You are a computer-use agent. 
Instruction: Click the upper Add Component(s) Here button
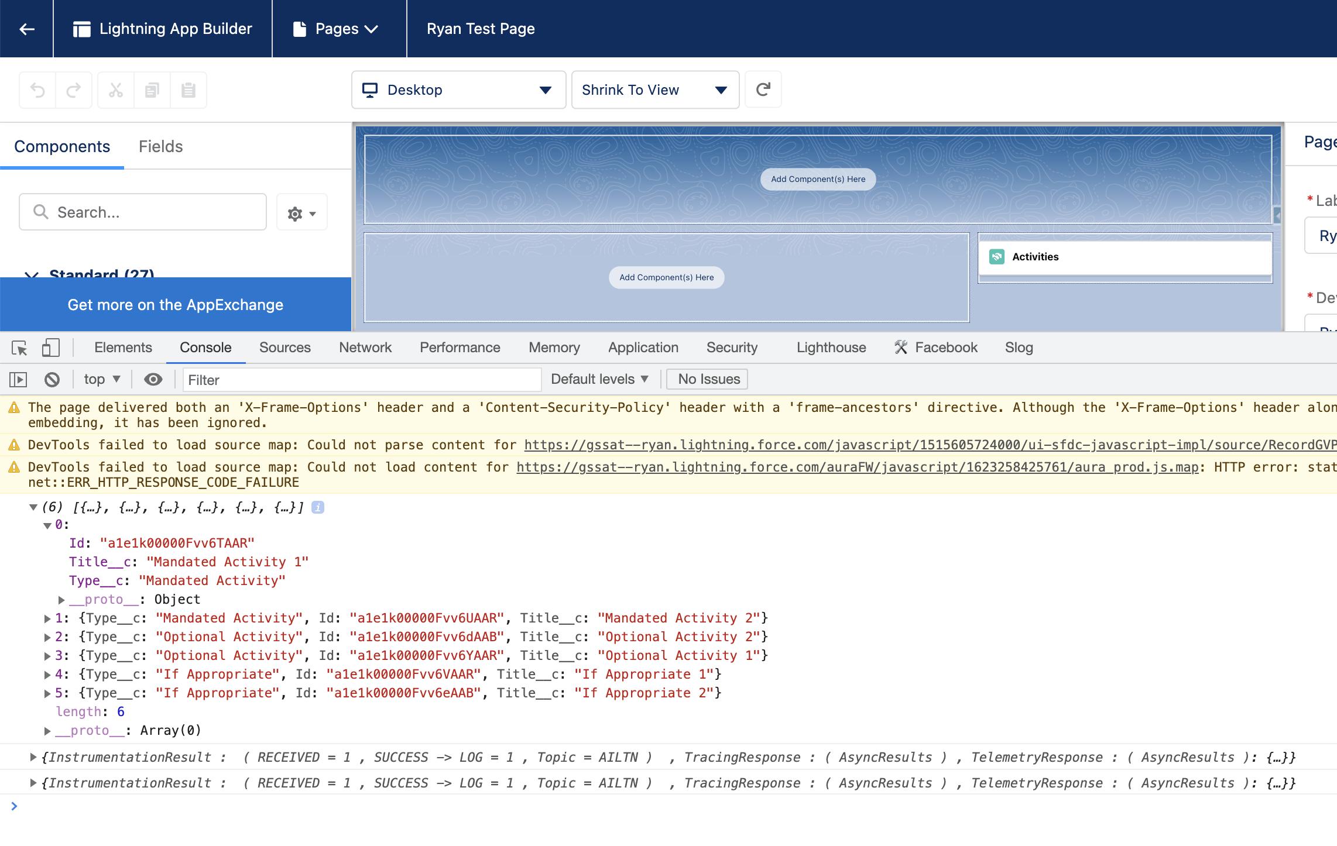pos(817,179)
